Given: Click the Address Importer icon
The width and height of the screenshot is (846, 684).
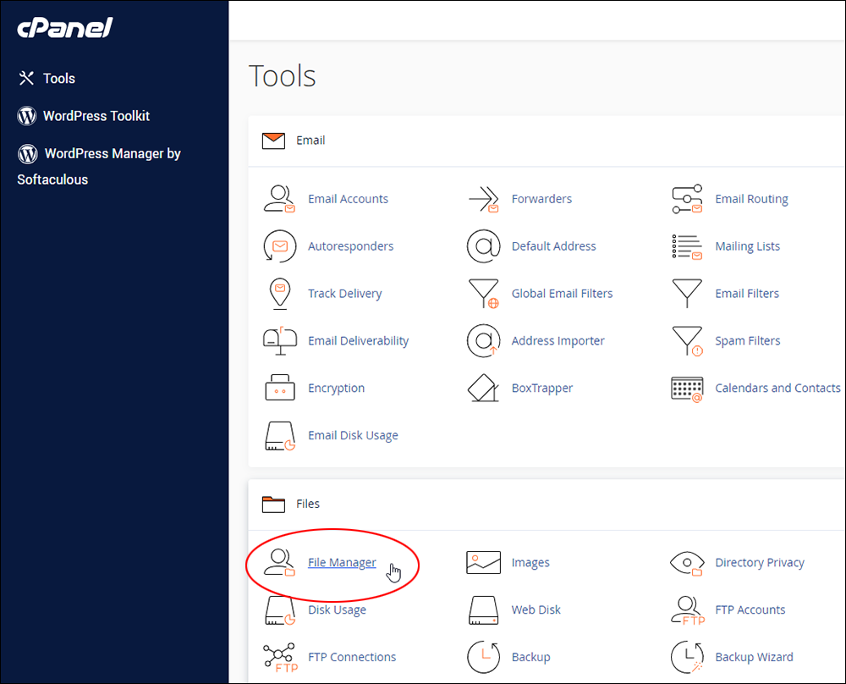Looking at the screenshot, I should (x=483, y=340).
